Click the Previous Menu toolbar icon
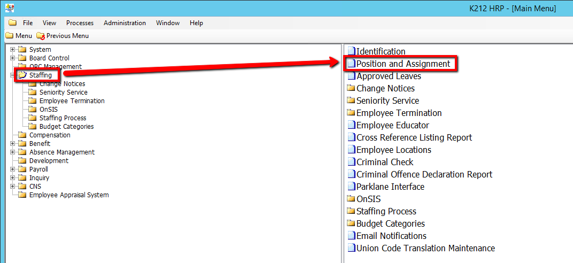Viewport: 573px width, 263px height. (x=41, y=36)
